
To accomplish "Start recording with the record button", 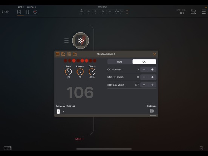I will [35, 12].
